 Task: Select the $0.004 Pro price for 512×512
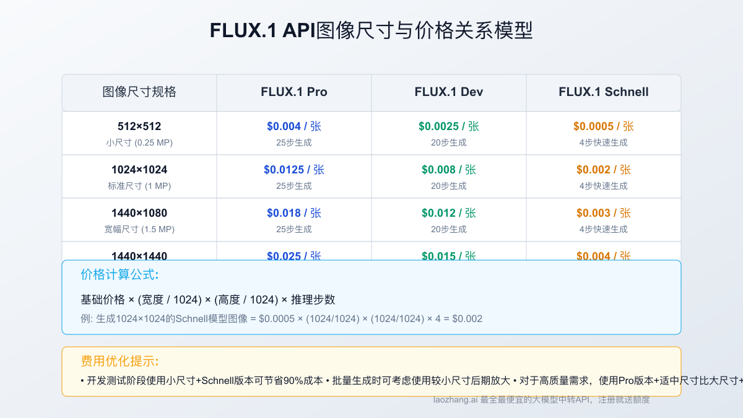[293, 126]
